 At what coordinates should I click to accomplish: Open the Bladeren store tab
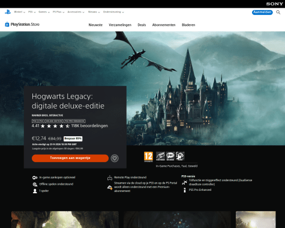188,25
